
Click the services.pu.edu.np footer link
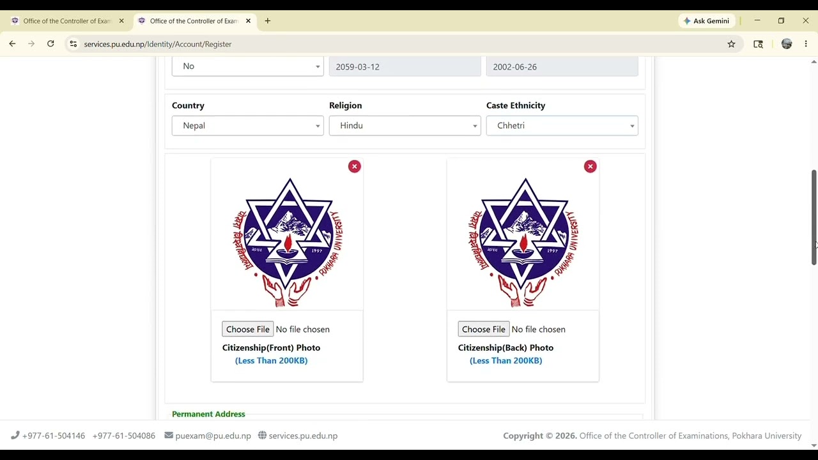tap(303, 436)
